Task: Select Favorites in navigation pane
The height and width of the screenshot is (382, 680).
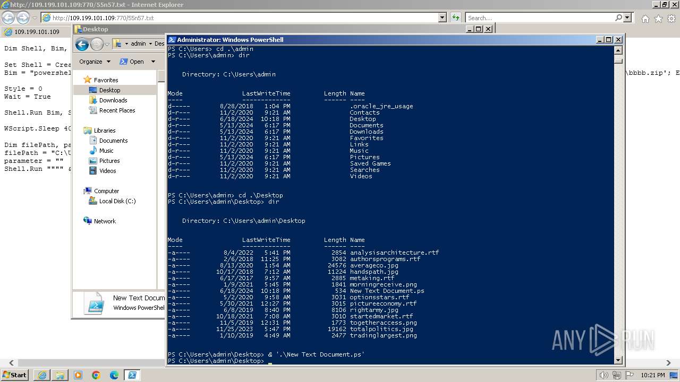Action: click(x=106, y=80)
